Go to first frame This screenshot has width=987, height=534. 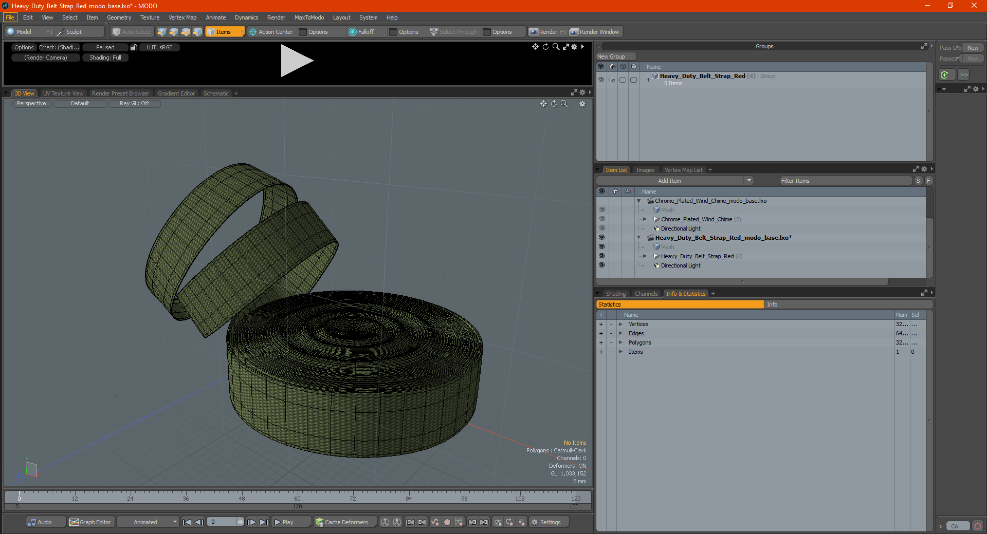(187, 522)
